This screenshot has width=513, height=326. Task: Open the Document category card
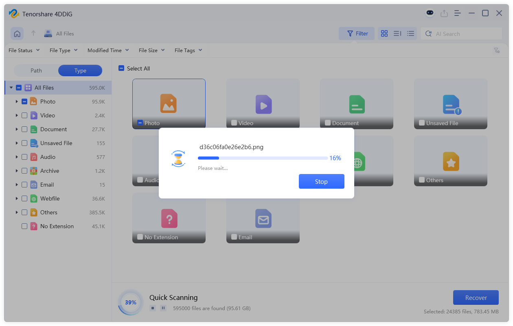coord(357,104)
